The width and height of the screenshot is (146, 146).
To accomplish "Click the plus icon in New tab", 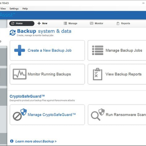I will coord(39,24).
